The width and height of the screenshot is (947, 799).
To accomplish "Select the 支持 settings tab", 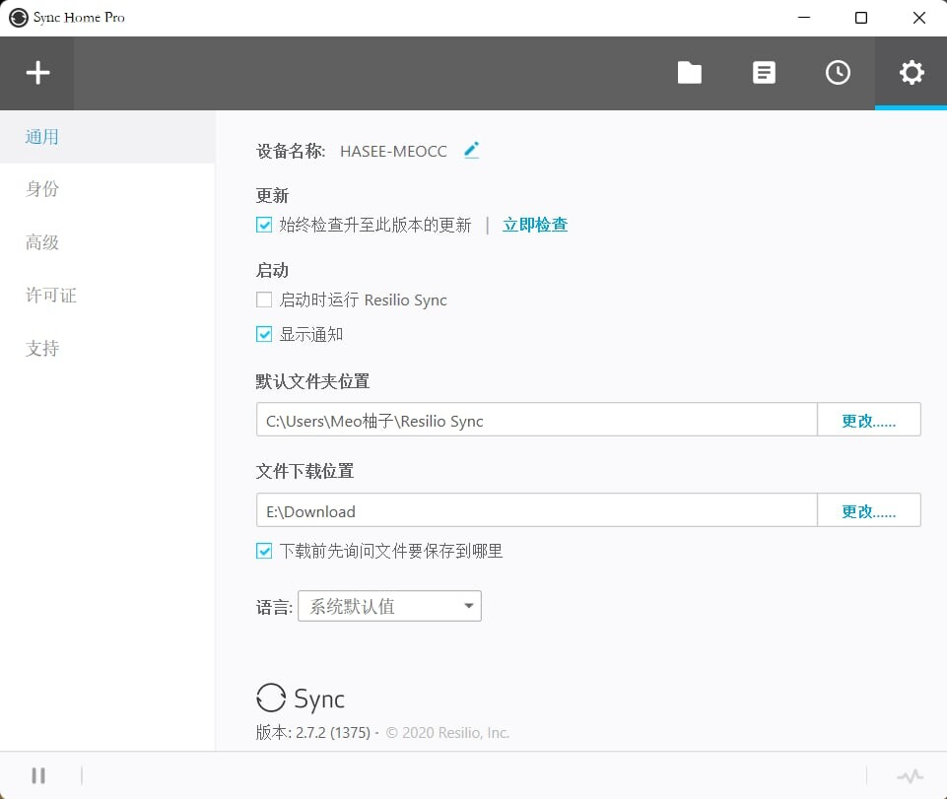I will click(107, 349).
